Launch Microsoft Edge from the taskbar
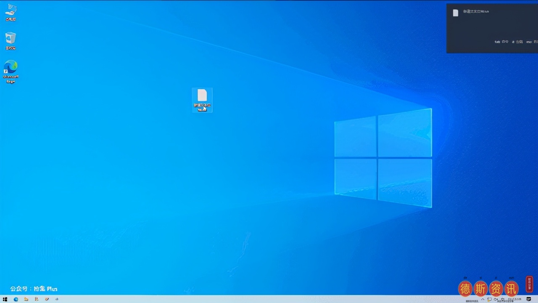538x303 pixels. click(16, 299)
